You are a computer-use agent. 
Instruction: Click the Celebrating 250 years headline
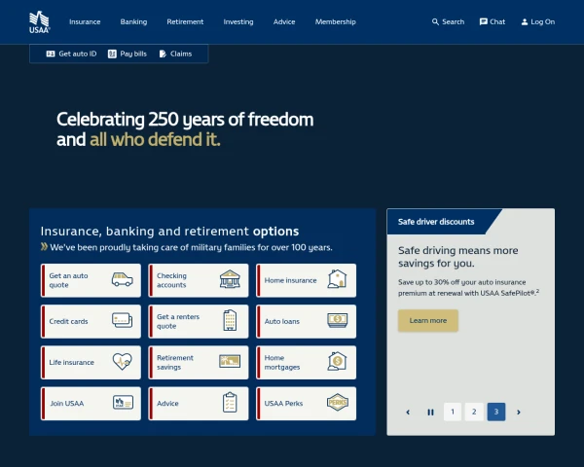[185, 129]
